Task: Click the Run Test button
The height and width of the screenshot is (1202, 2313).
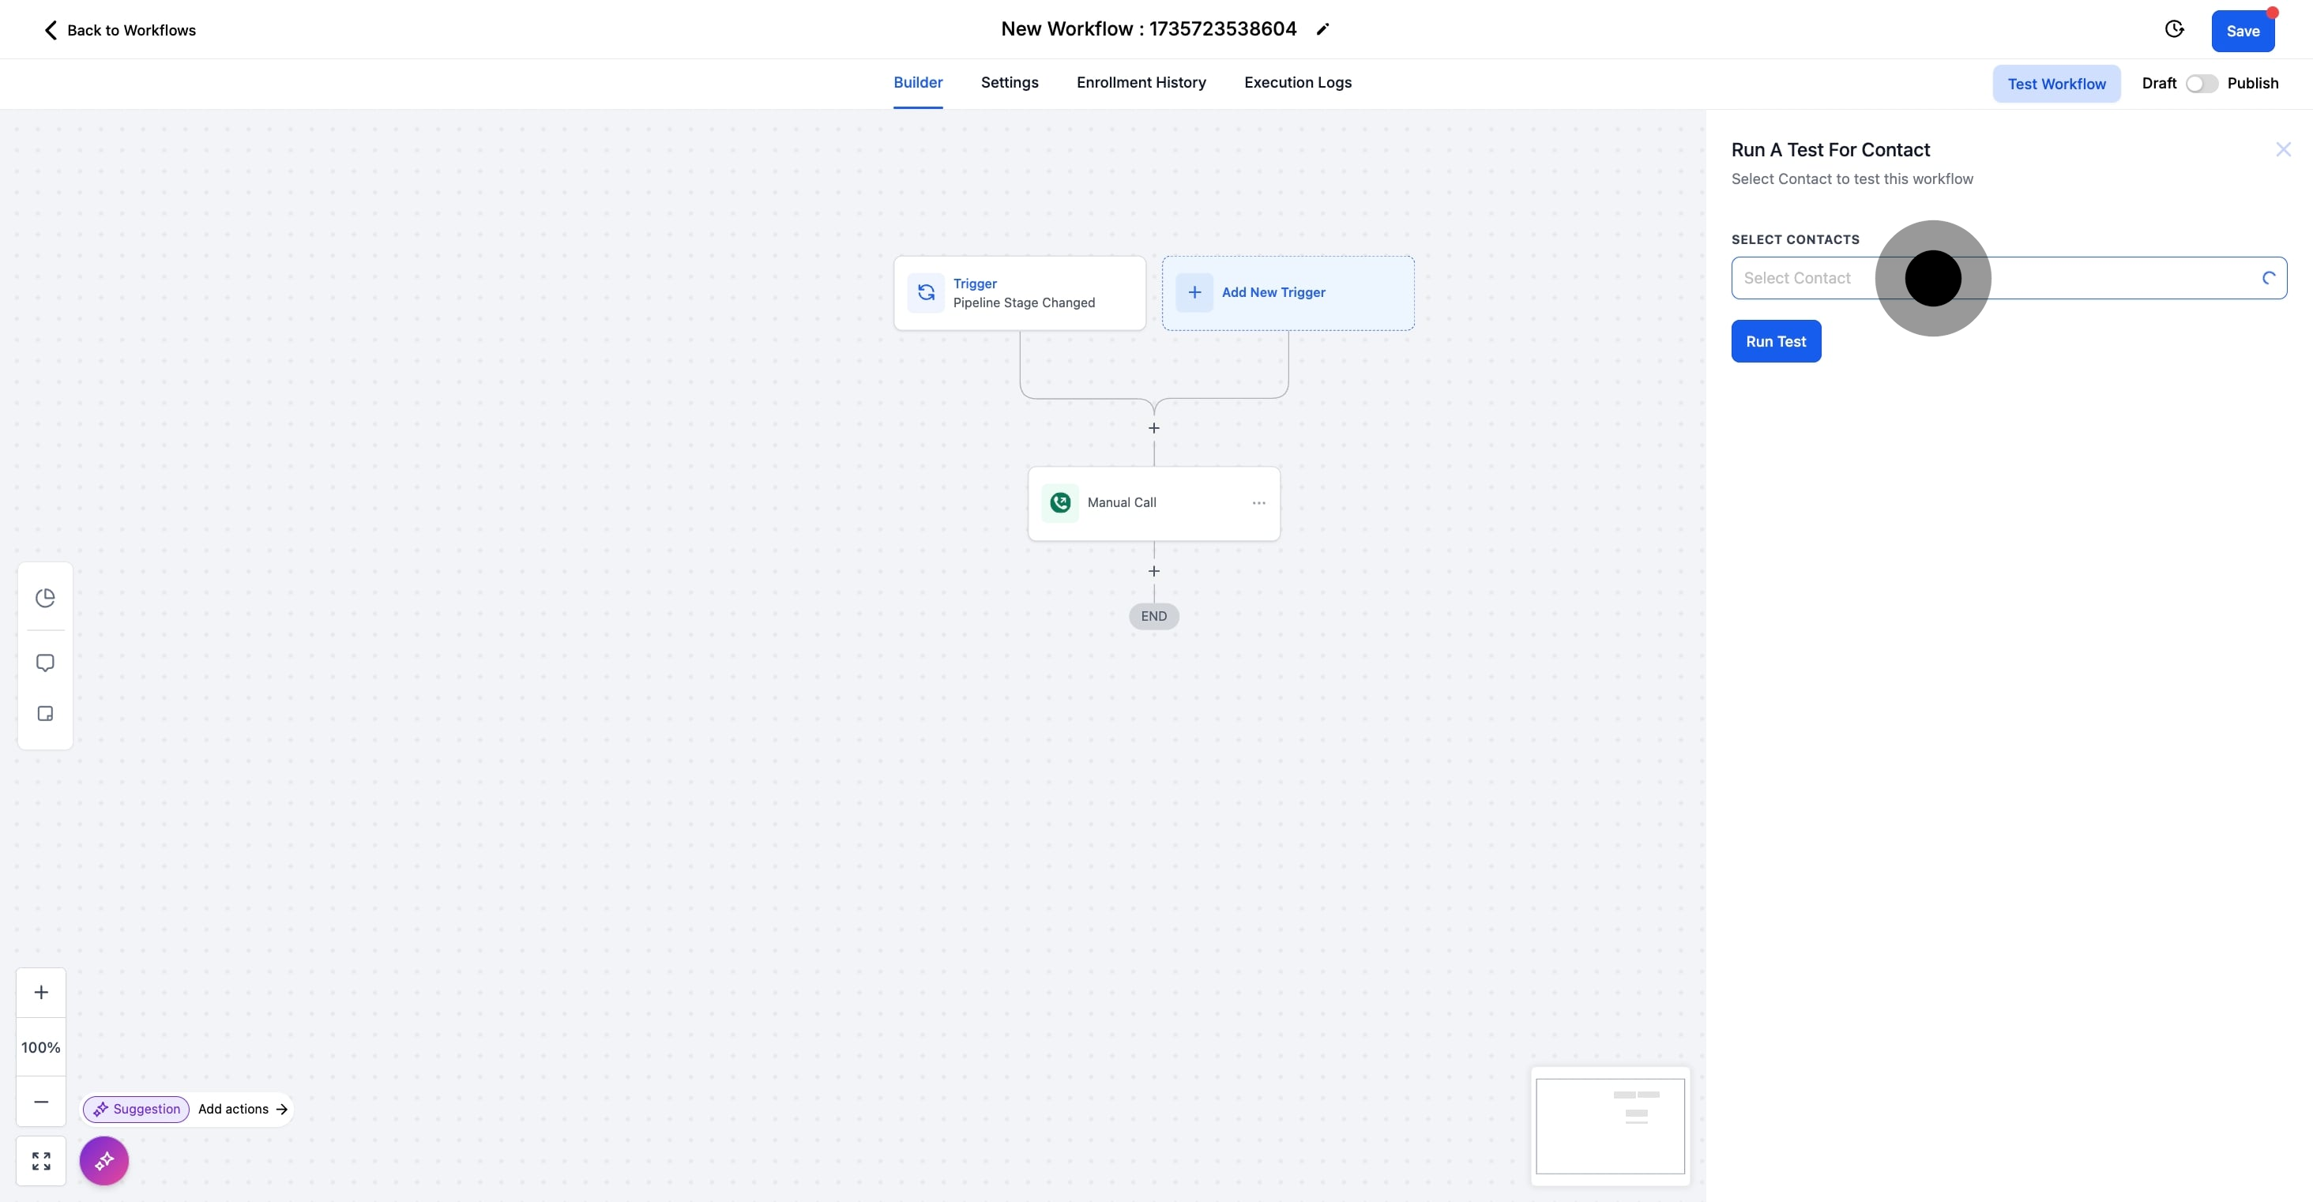Action: (1775, 341)
